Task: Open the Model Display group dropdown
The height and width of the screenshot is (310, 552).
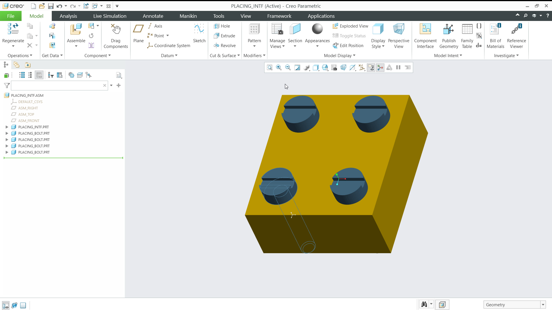Action: 340,56
